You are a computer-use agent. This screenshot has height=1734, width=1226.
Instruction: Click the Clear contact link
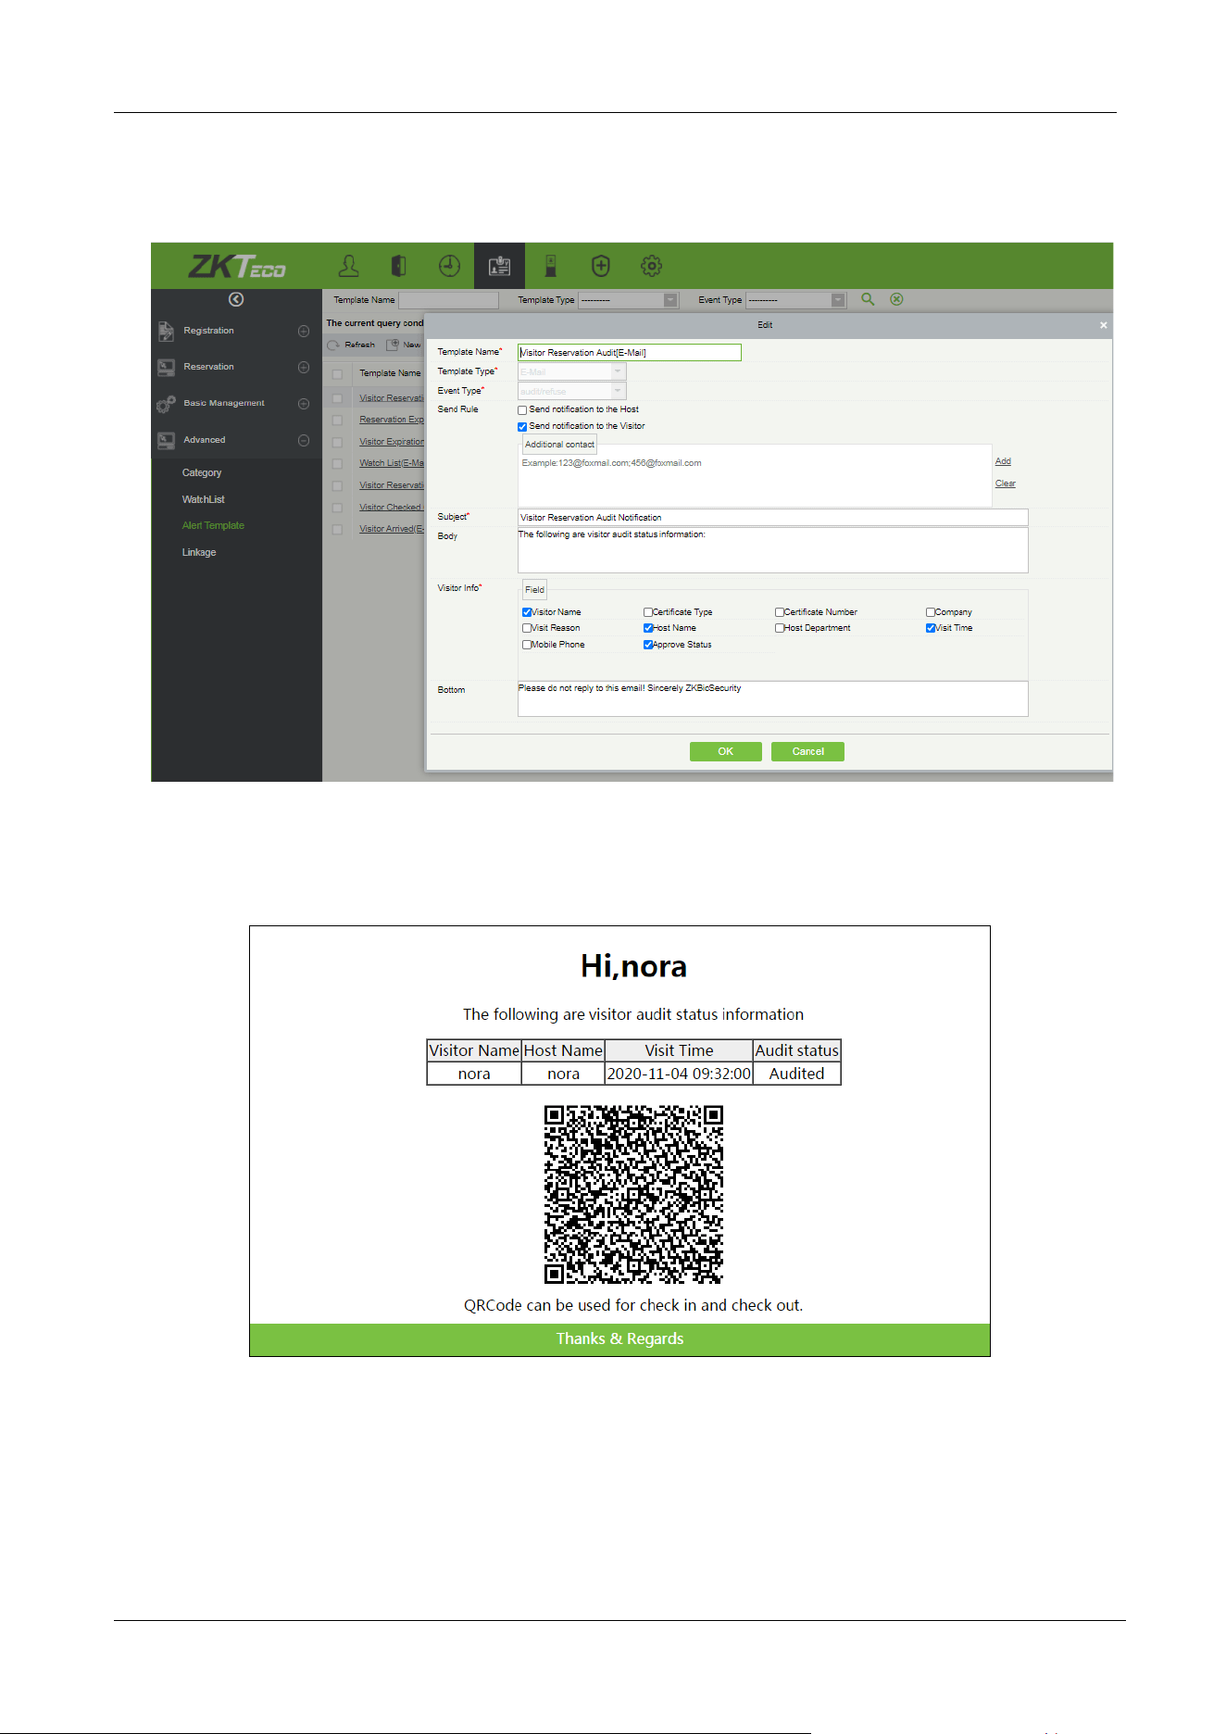(x=1006, y=484)
